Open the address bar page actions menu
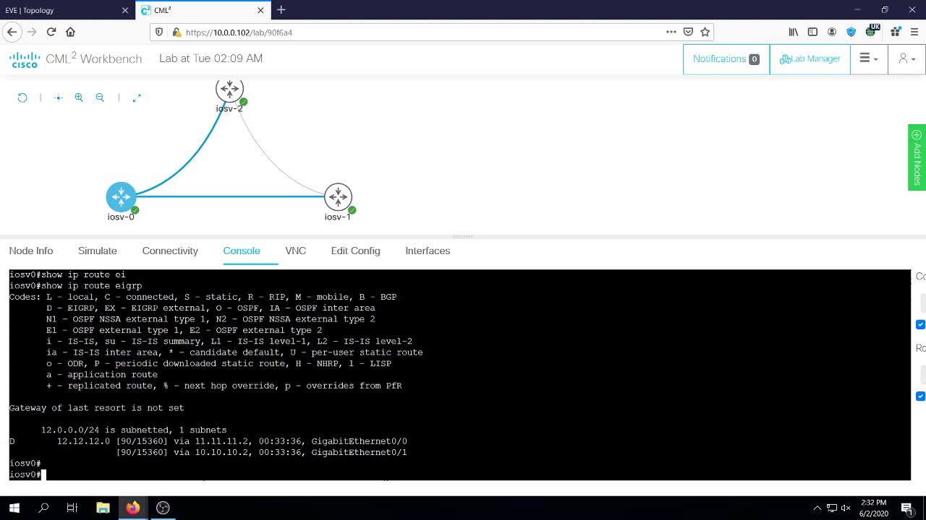 671,32
